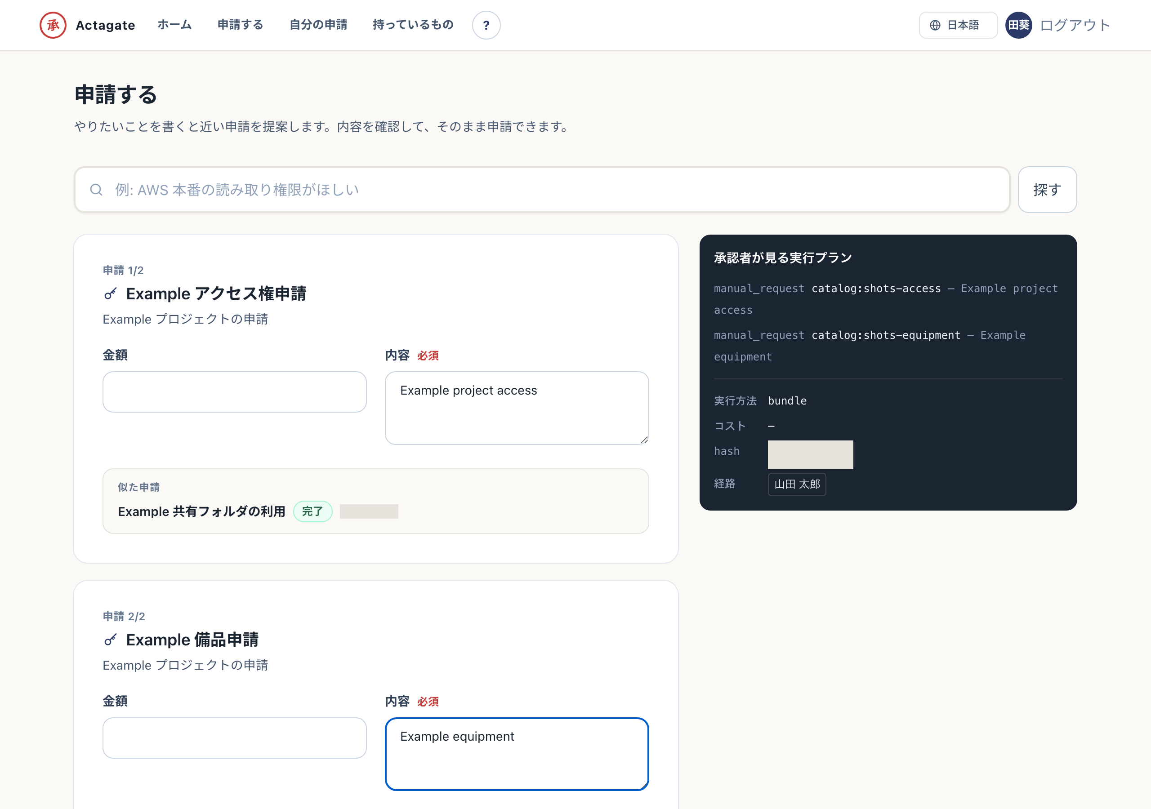The height and width of the screenshot is (809, 1151).
Task: Focus the 金額 field in 申請 2/2
Action: tap(234, 738)
